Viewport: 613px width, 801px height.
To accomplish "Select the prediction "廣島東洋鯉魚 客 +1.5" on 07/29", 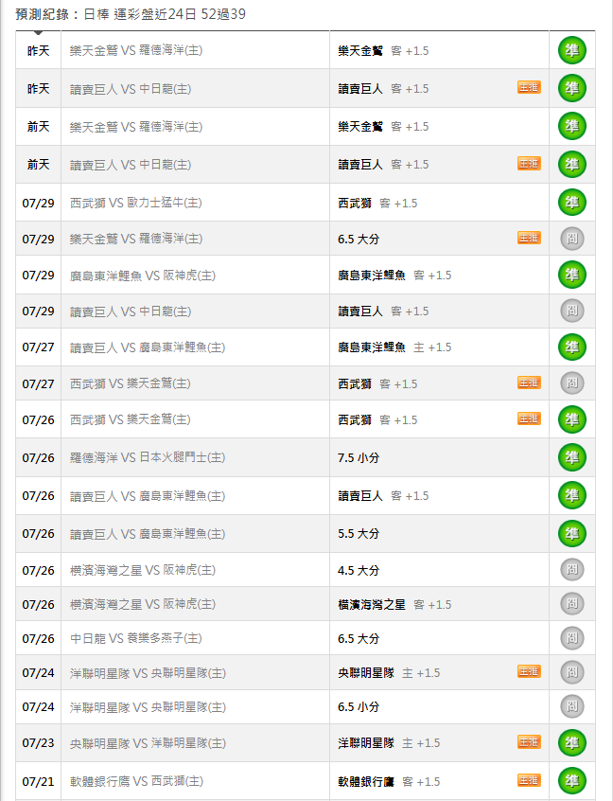I will pyautogui.click(x=394, y=276).
